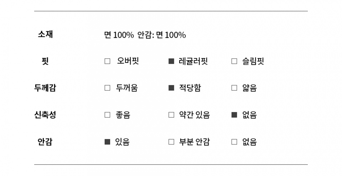Toggle 없음 checkbox in 신축성 row
This screenshot has width=342, height=176.
coord(234,115)
